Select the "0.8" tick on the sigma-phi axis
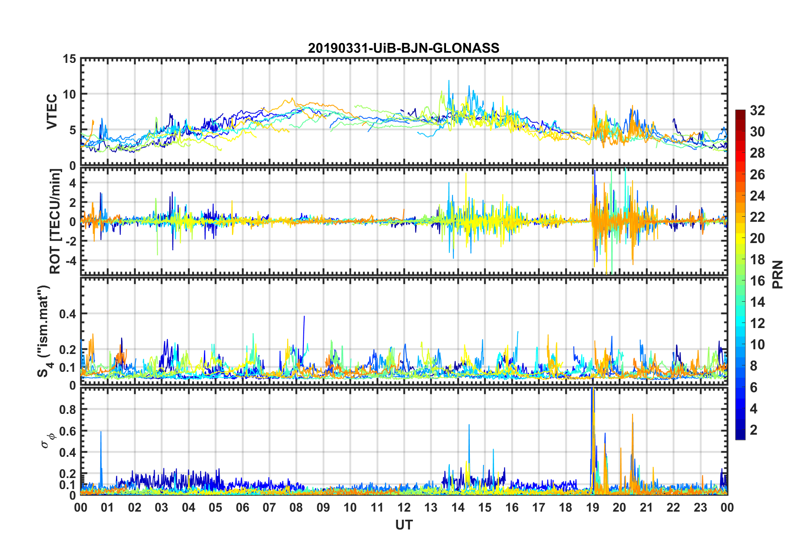The image size is (808, 549). pos(68,410)
